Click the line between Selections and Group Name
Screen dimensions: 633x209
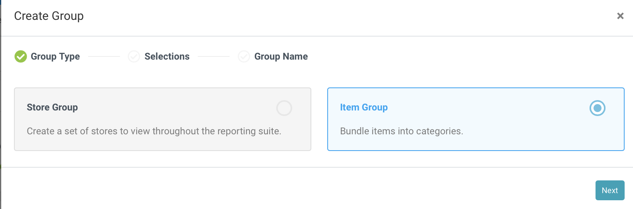[x=214, y=56]
